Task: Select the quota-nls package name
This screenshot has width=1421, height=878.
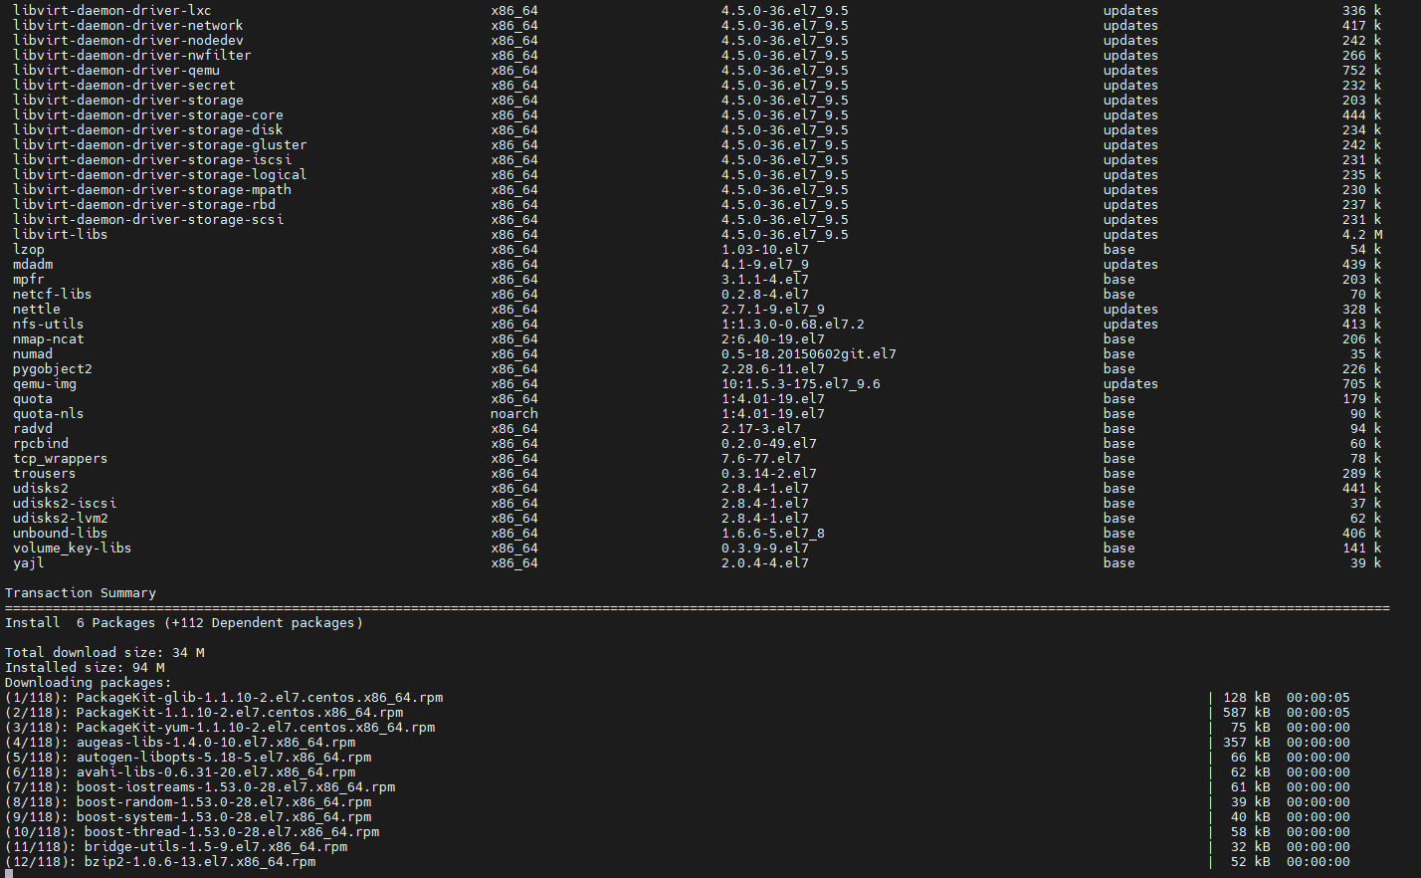Action: 48,414
